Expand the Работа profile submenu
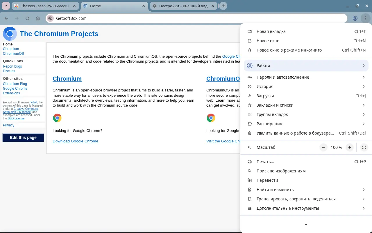Screen dimensions: 372x233 pos(306,66)
